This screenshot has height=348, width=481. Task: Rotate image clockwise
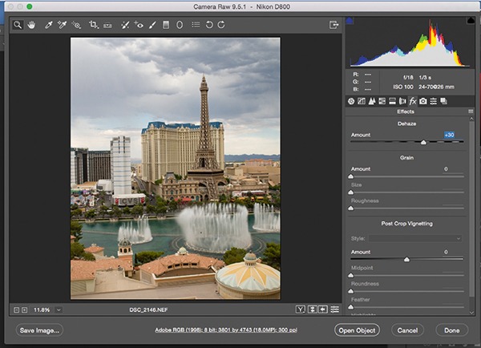(x=221, y=25)
